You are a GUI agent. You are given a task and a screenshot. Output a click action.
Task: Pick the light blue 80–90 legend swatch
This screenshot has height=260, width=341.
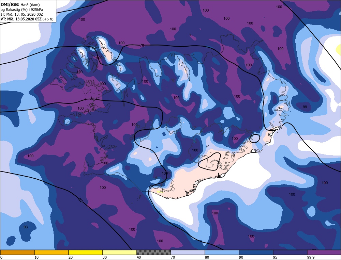point(222,252)
